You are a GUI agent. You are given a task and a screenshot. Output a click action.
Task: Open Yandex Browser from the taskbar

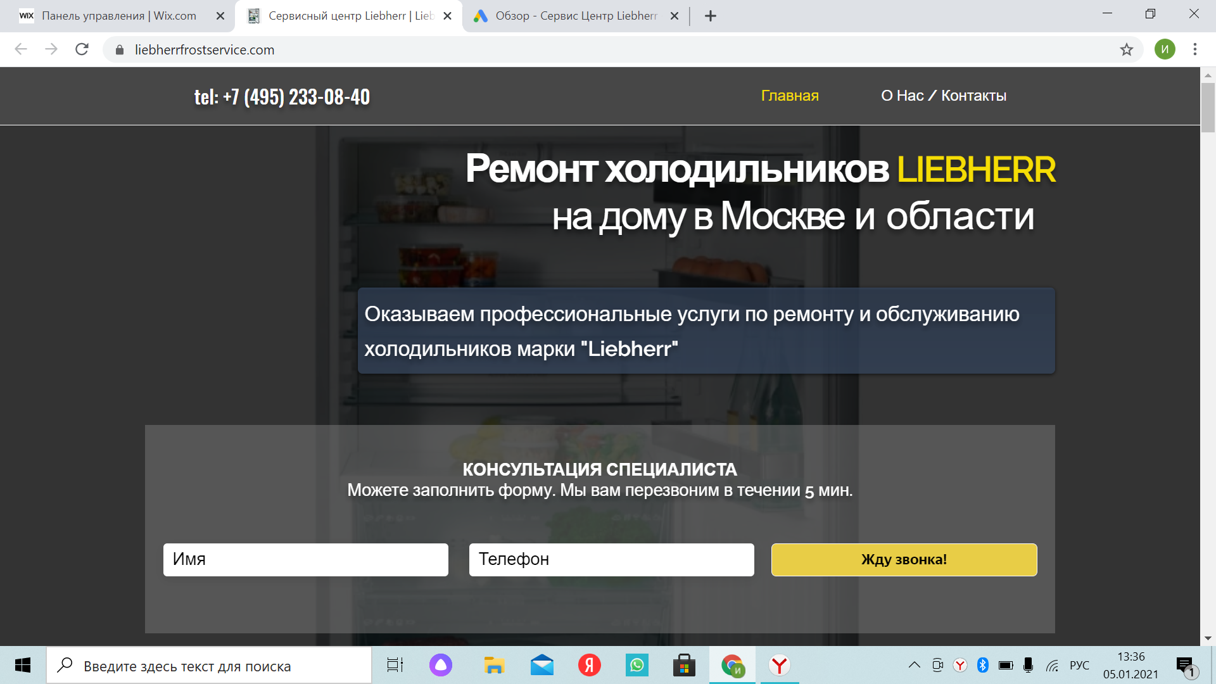click(780, 666)
